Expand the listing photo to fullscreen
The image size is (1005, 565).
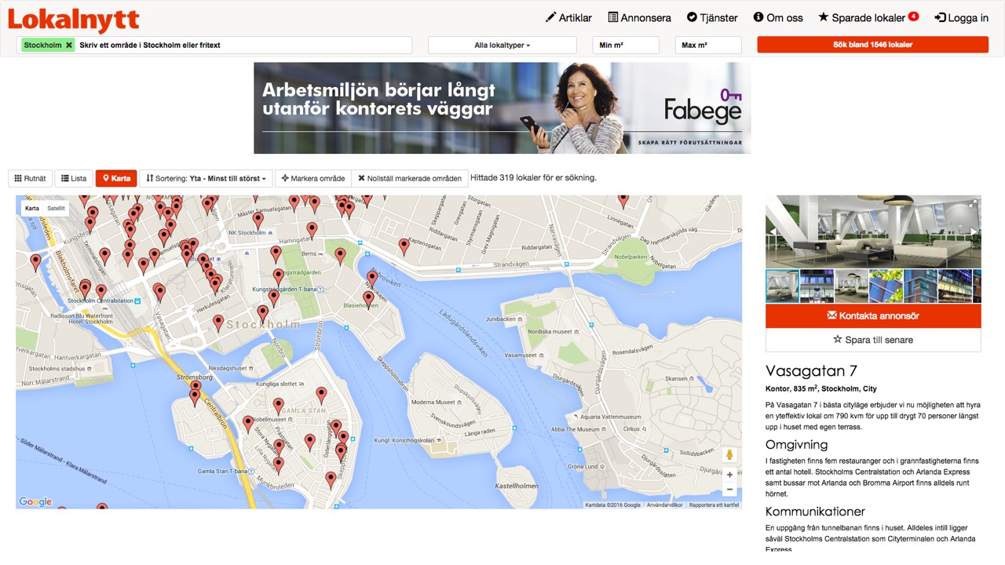pyautogui.click(x=974, y=204)
